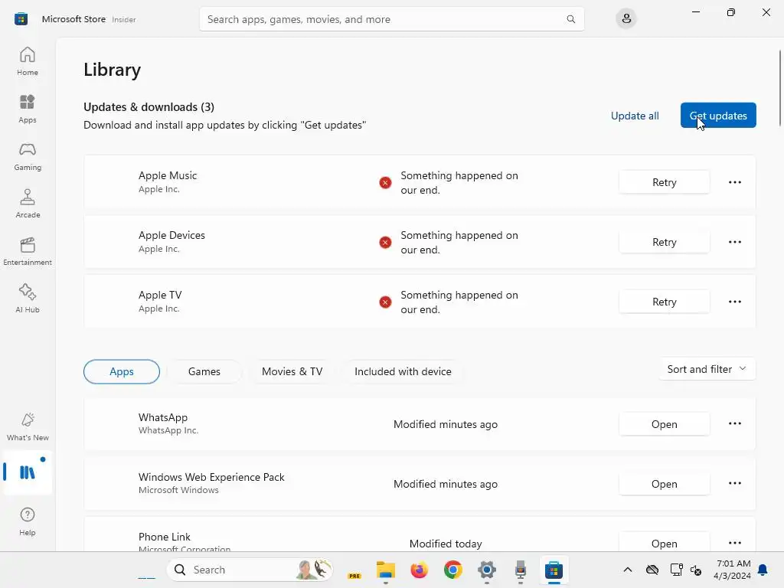Open File Explorer from taskbar

(x=386, y=570)
